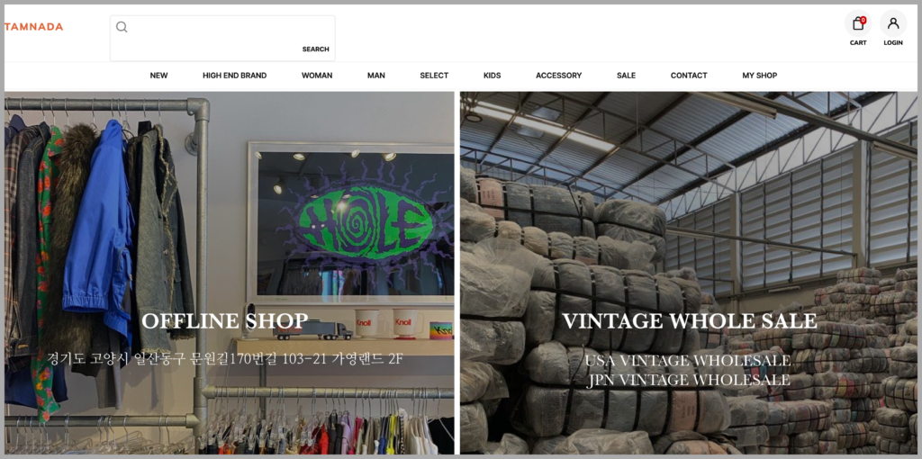Open the CONTACT page
The width and height of the screenshot is (922, 459).
point(689,76)
